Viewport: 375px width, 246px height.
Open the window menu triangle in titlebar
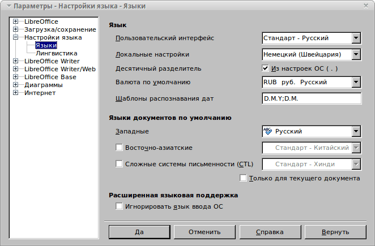[x=9, y=6]
